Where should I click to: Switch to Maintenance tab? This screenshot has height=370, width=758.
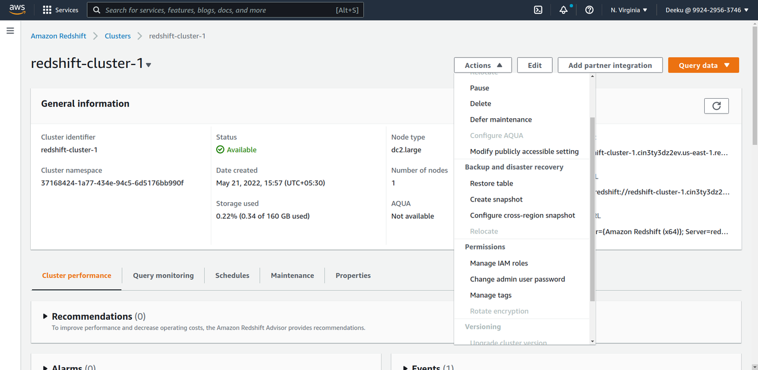(293, 275)
